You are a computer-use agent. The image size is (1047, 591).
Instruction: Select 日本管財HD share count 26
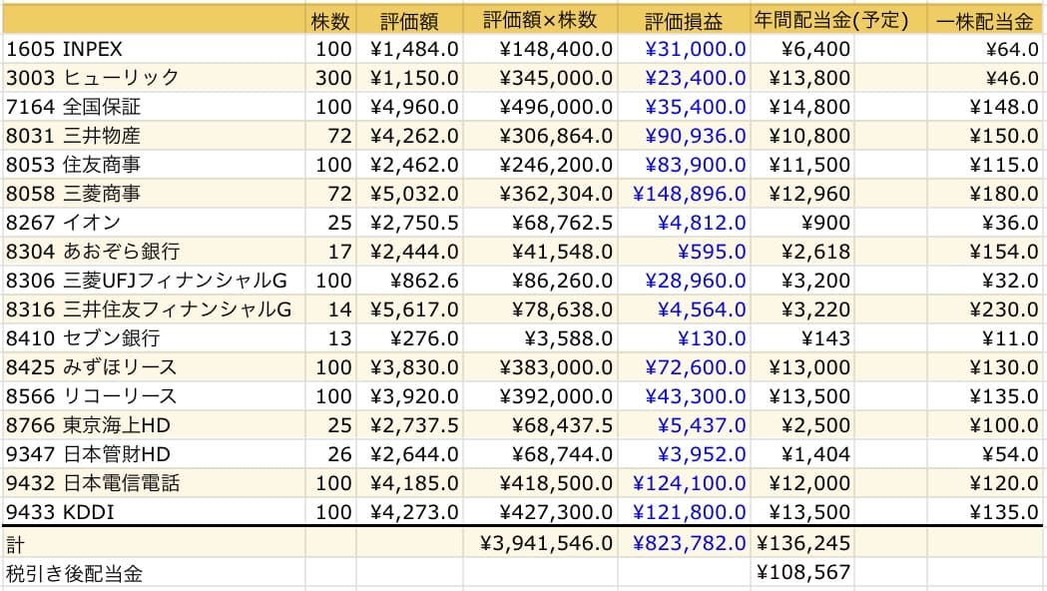tap(330, 454)
